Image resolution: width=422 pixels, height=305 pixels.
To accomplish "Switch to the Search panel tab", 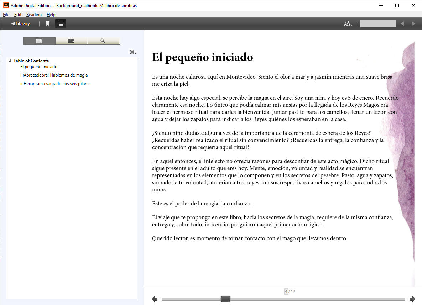I will click(x=103, y=41).
